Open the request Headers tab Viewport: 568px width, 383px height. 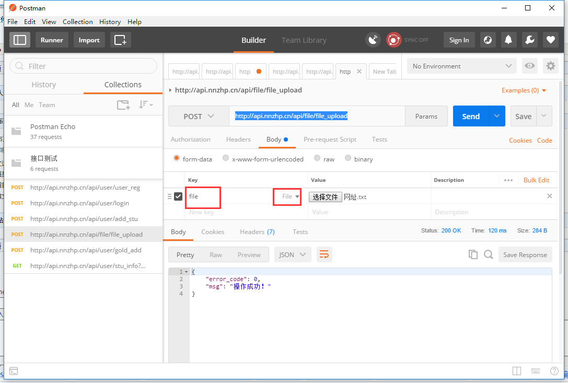point(238,140)
